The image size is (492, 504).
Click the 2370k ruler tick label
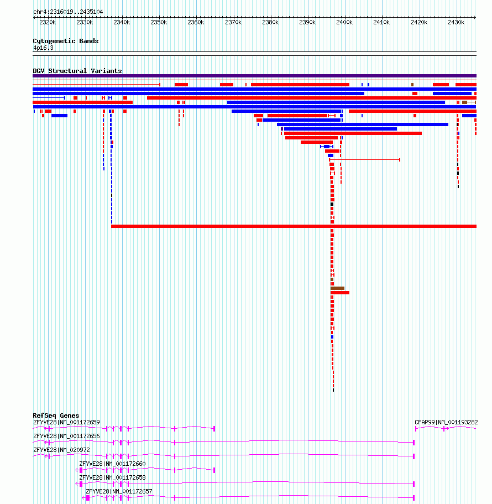pos(233,23)
